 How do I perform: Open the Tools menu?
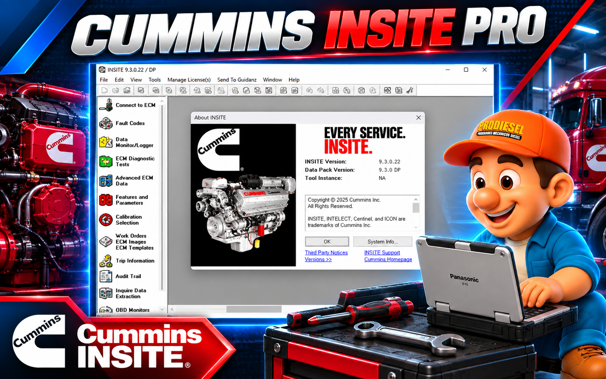pos(154,79)
